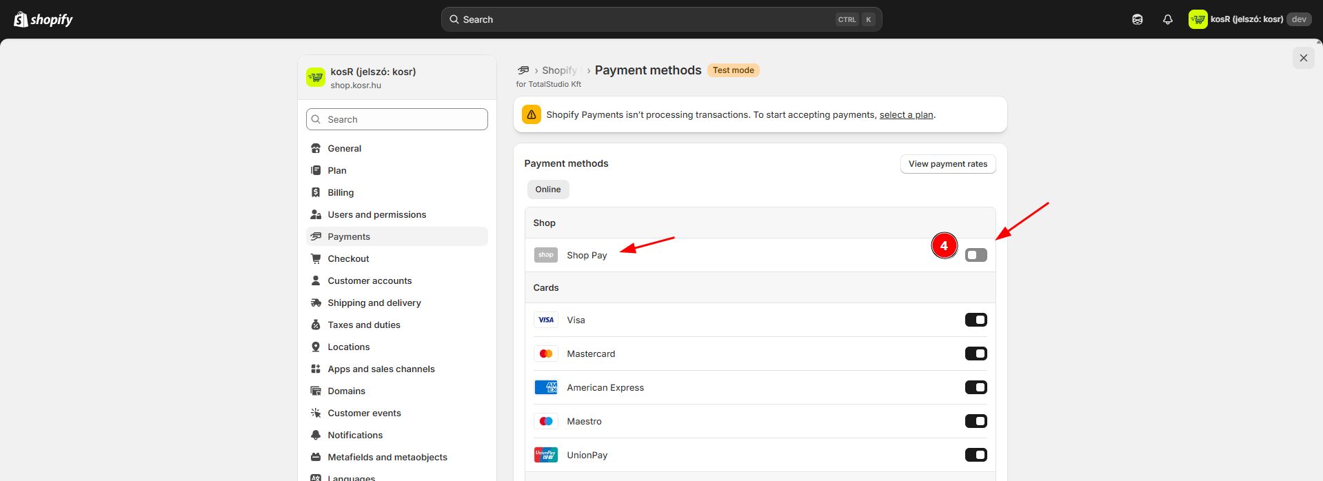The width and height of the screenshot is (1323, 481).
Task: Open Sidekick assistant icon in top bar
Action: [x=1137, y=19]
